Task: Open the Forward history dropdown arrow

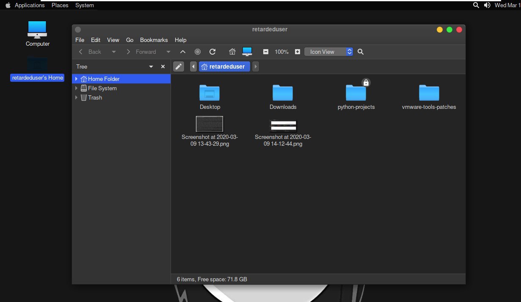Action: point(168,52)
